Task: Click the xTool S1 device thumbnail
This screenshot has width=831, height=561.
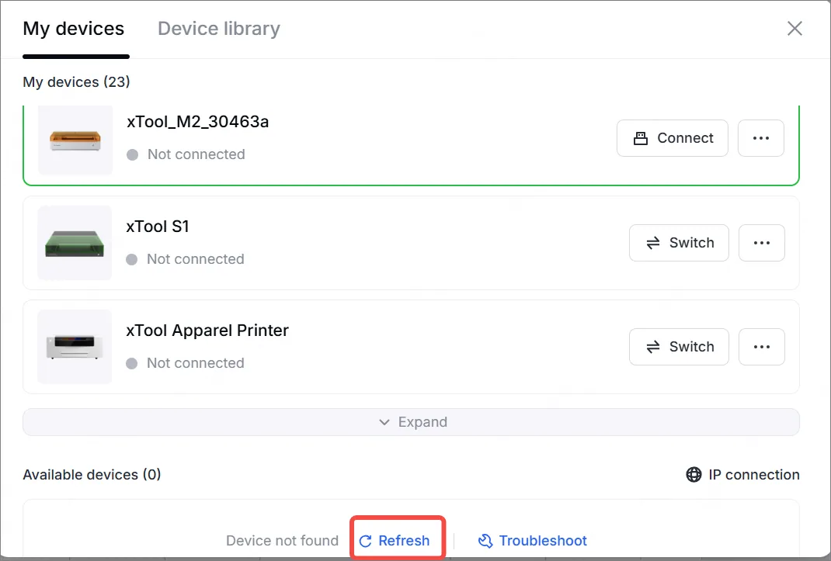Action: (75, 243)
